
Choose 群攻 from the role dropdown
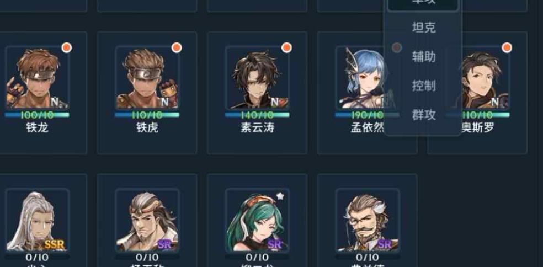pyautogui.click(x=423, y=114)
